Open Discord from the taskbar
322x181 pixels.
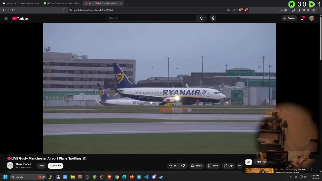click(x=154, y=177)
